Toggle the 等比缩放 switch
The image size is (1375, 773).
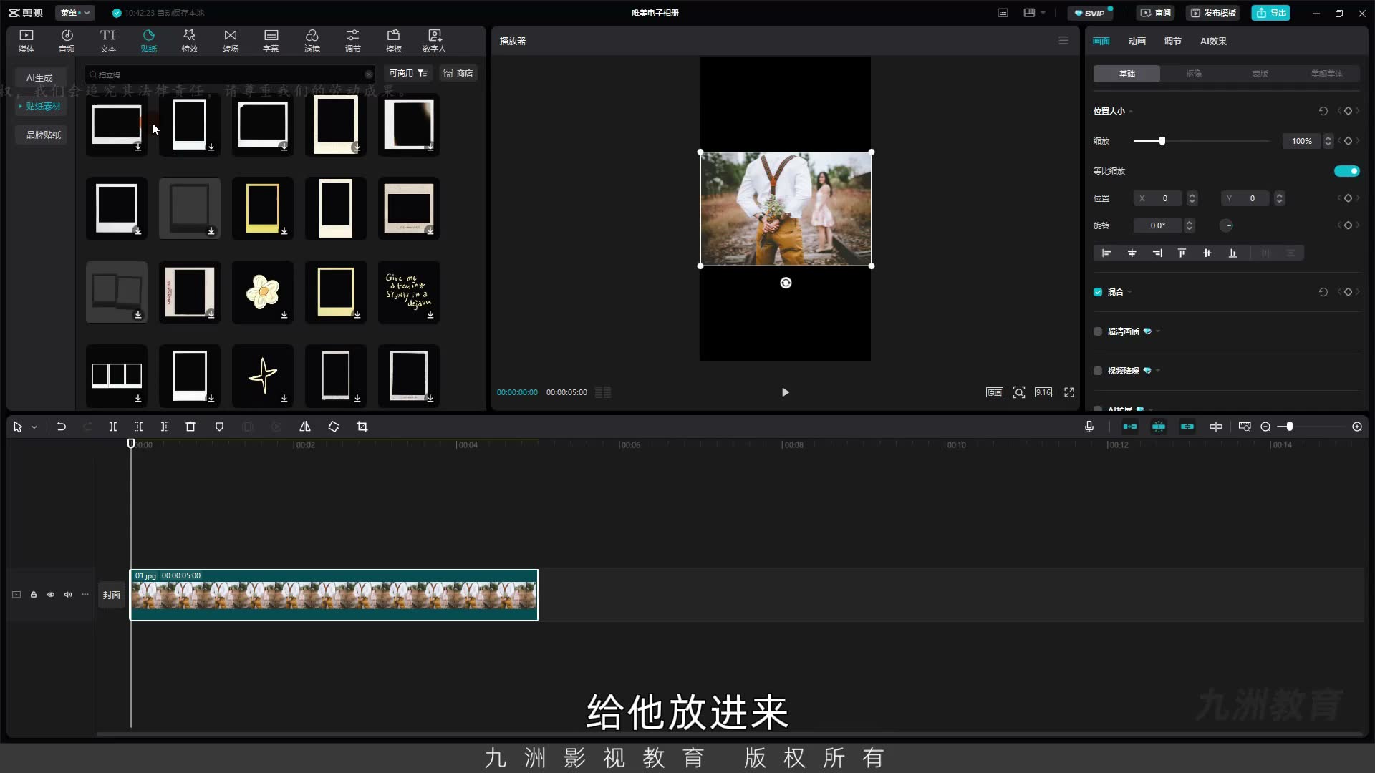click(1346, 171)
